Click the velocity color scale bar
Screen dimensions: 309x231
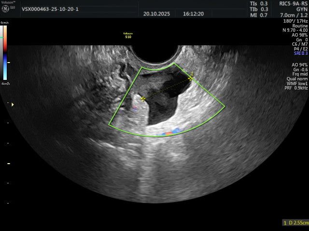tap(4, 52)
